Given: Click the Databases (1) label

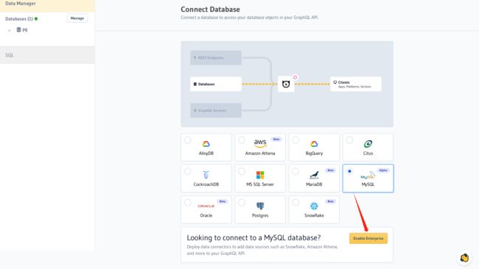Looking at the screenshot, I should click(19, 19).
